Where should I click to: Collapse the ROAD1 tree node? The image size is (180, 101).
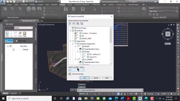coord(75,46)
